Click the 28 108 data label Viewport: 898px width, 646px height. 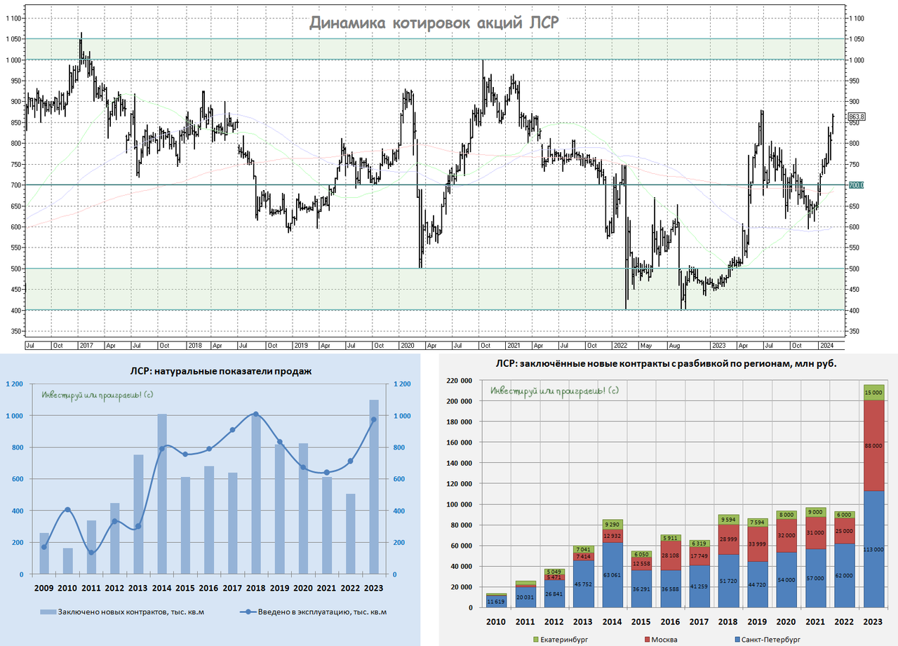(670, 556)
